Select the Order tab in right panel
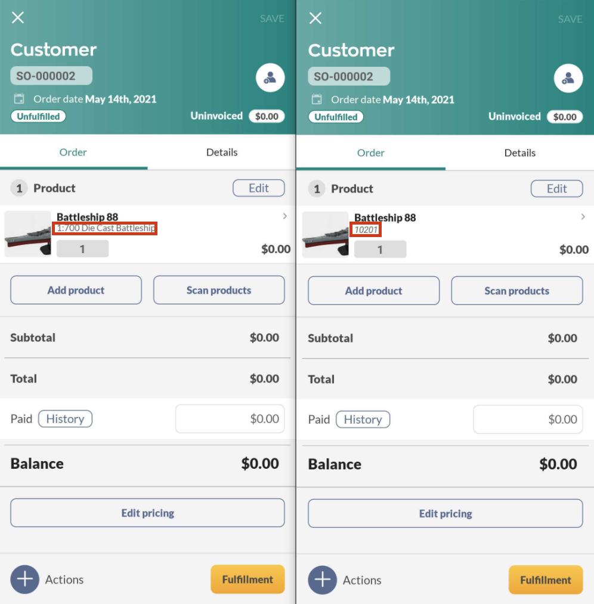Viewport: 594px width, 604px height. pos(371,153)
